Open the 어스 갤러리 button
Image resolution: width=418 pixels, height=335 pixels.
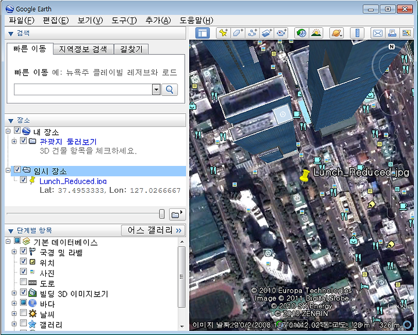pos(153,230)
